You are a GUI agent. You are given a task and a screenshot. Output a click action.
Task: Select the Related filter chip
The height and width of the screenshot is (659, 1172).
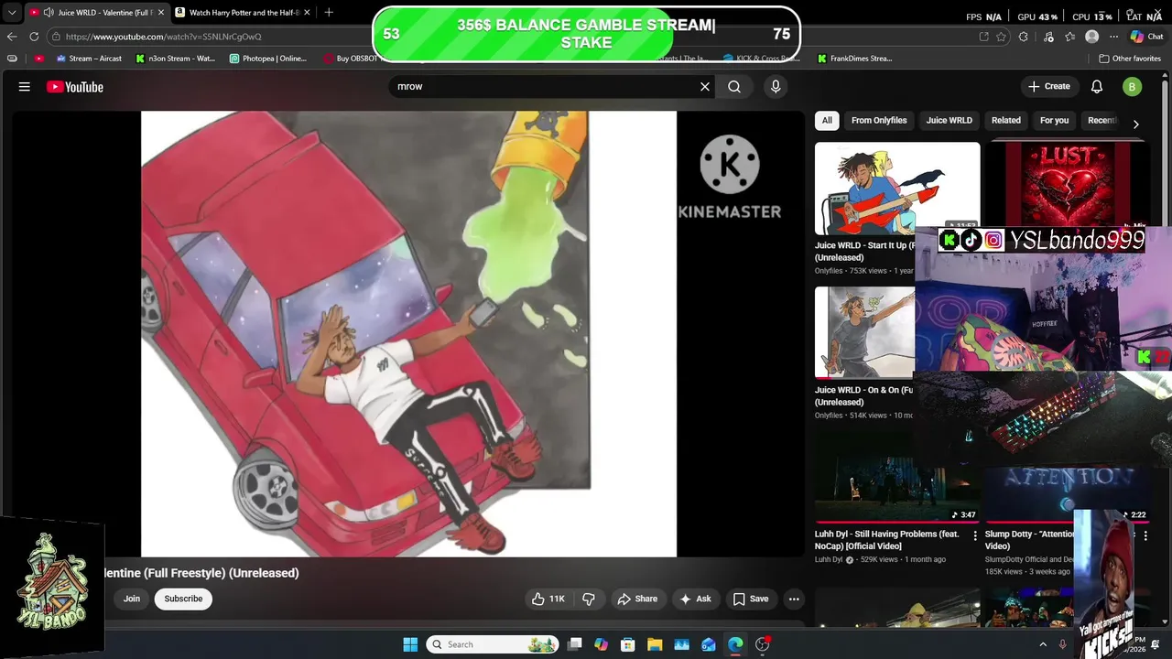point(1005,120)
